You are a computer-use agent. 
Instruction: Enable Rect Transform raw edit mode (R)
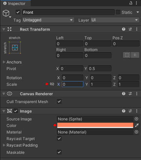(x=135, y=55)
